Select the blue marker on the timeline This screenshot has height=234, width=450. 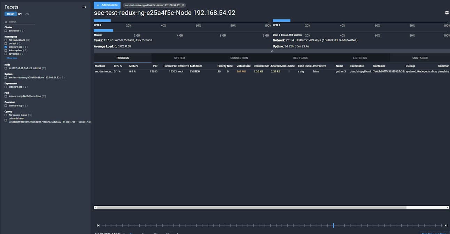tap(333, 225)
